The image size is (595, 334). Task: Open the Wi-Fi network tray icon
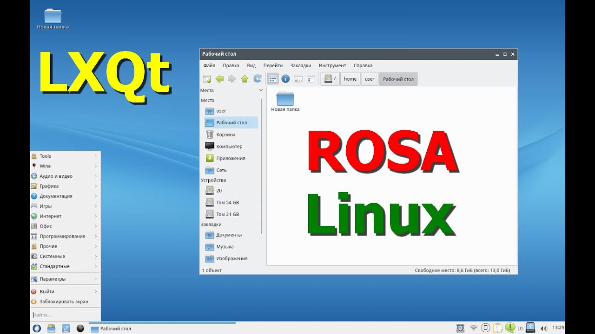point(474,328)
